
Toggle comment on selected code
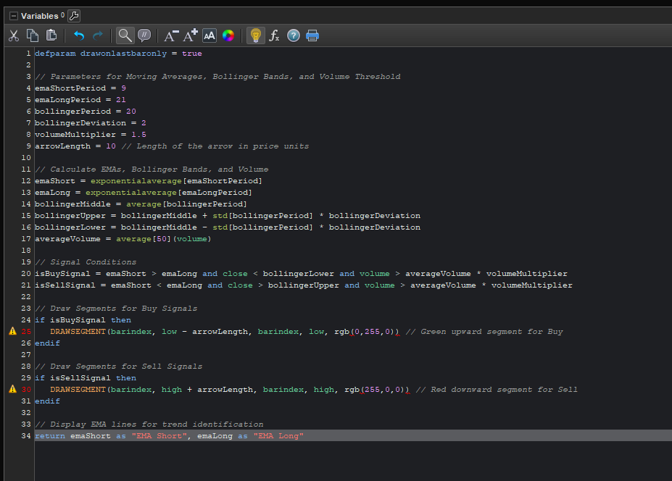pyautogui.click(x=145, y=35)
